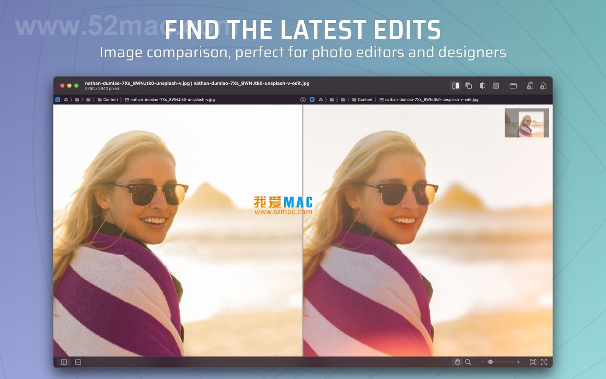Screen dimensions: 606x379
Task: Select the hand pan tool
Action: [457, 362]
